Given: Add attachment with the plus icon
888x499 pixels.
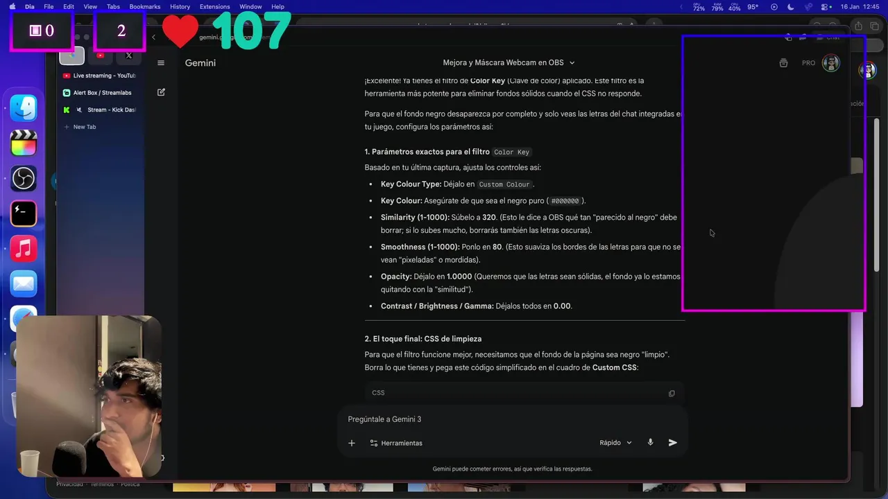Looking at the screenshot, I should tap(352, 443).
